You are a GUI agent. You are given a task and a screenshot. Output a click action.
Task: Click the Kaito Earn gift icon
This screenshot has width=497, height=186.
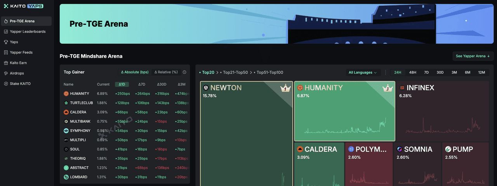(6, 63)
